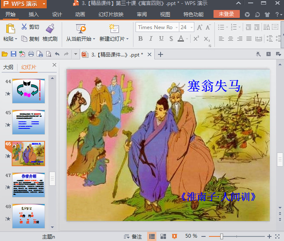The image size is (284, 241).
Task: Undo the last action
Action: (57, 54)
